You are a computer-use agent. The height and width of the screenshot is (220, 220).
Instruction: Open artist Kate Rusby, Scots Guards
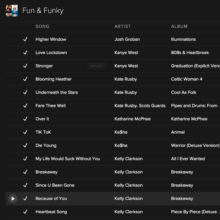click(140, 106)
